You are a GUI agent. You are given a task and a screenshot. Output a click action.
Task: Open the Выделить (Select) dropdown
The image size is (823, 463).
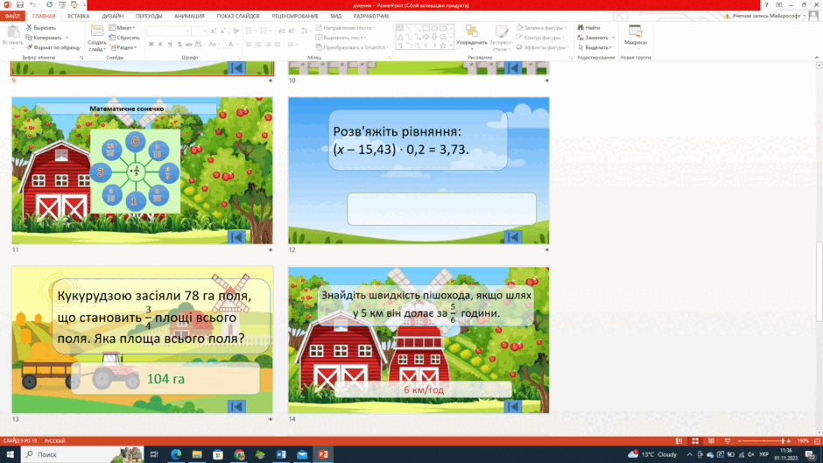click(594, 47)
